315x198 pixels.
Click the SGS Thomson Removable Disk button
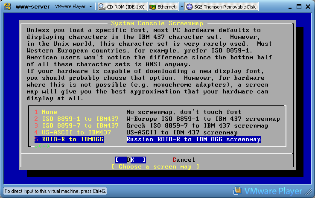coord(222,7)
